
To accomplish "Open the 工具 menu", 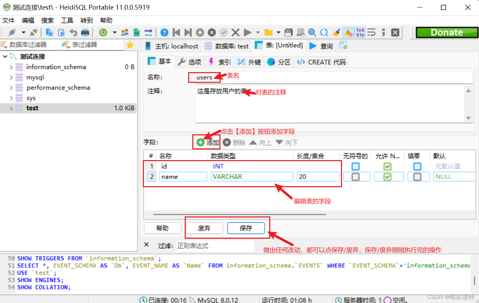I will [x=67, y=20].
